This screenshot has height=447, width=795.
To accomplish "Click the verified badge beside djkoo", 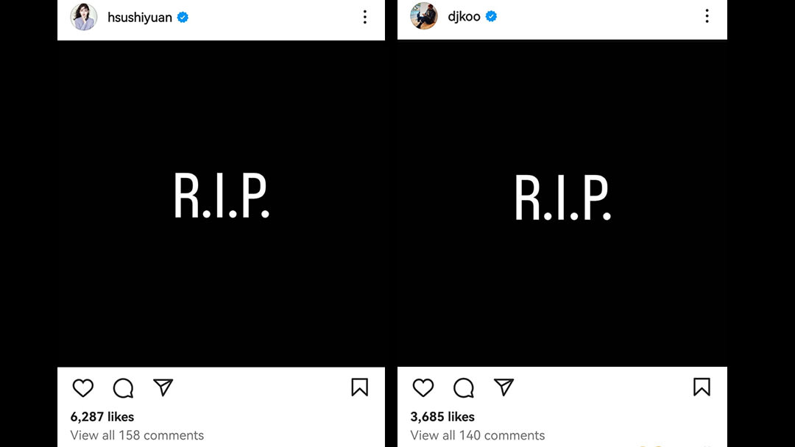I will 491,16.
